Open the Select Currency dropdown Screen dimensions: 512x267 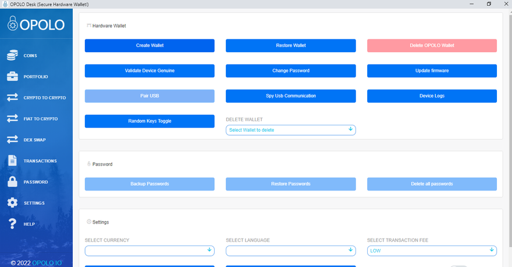click(150, 251)
